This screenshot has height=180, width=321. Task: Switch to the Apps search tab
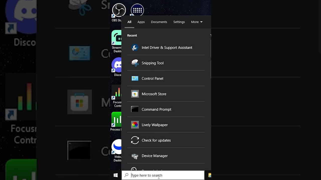click(141, 22)
